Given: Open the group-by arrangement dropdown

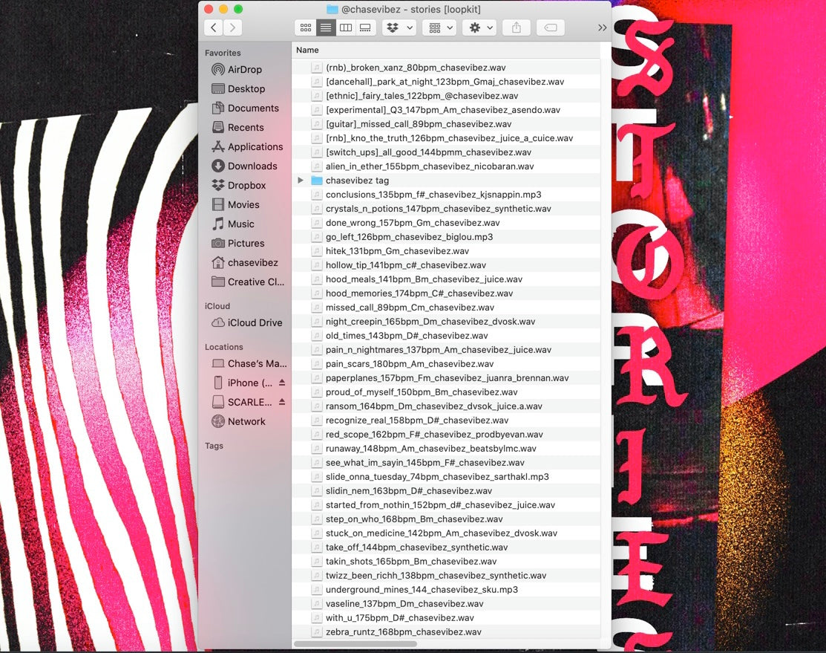Looking at the screenshot, I should [439, 27].
